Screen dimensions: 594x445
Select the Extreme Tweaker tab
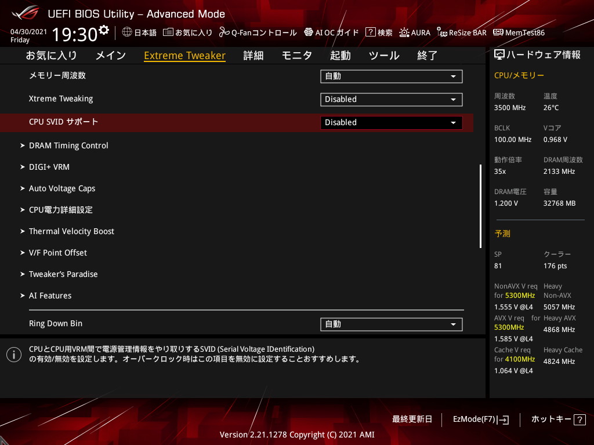click(x=185, y=56)
